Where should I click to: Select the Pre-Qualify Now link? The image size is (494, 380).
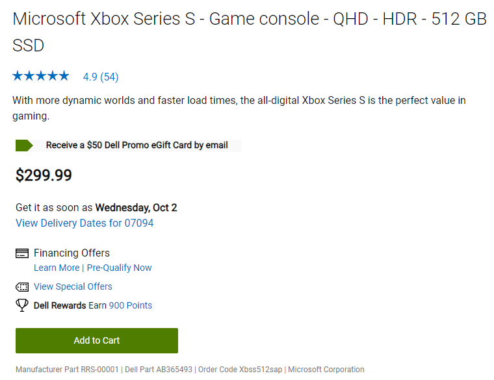tap(120, 268)
